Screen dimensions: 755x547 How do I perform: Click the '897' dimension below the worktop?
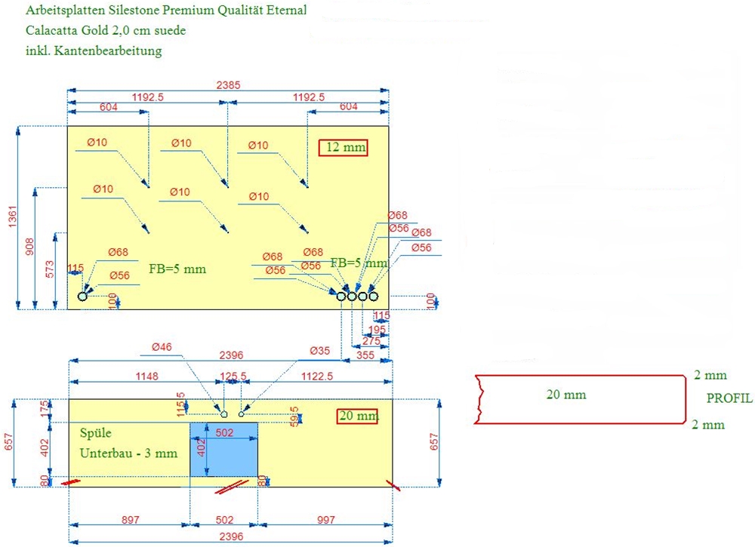point(131,520)
